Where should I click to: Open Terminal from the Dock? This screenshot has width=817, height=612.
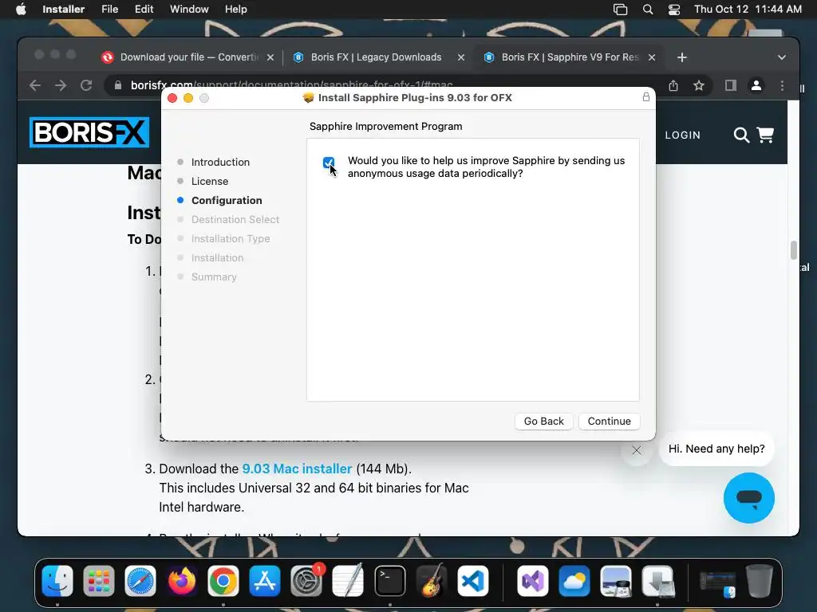(389, 581)
